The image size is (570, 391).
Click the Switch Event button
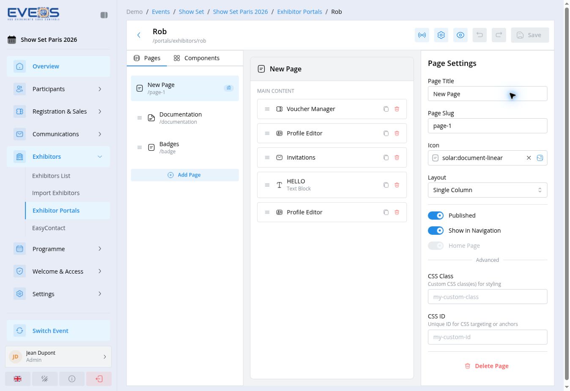58,331
